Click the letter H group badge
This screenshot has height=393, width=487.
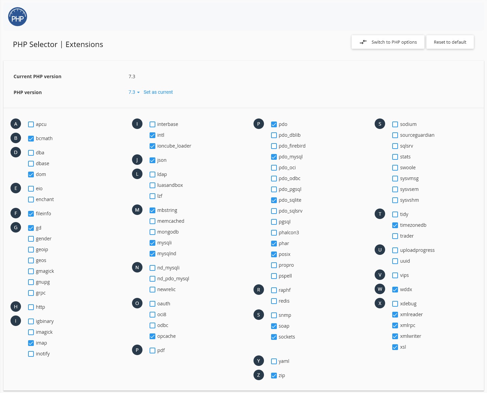(16, 307)
